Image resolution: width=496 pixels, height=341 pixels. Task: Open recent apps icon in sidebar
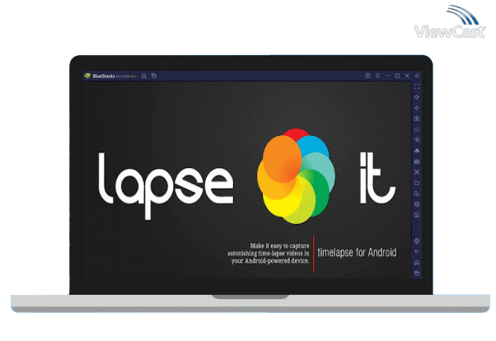(417, 273)
